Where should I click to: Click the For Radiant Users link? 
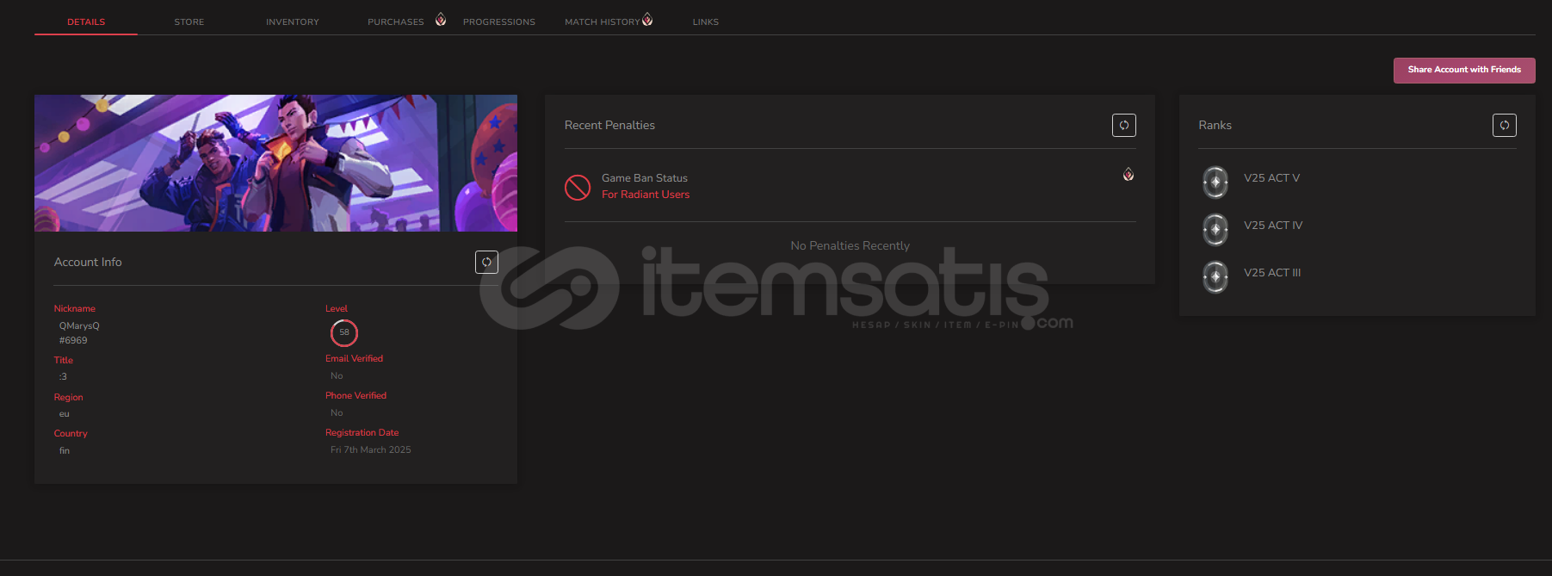(646, 195)
